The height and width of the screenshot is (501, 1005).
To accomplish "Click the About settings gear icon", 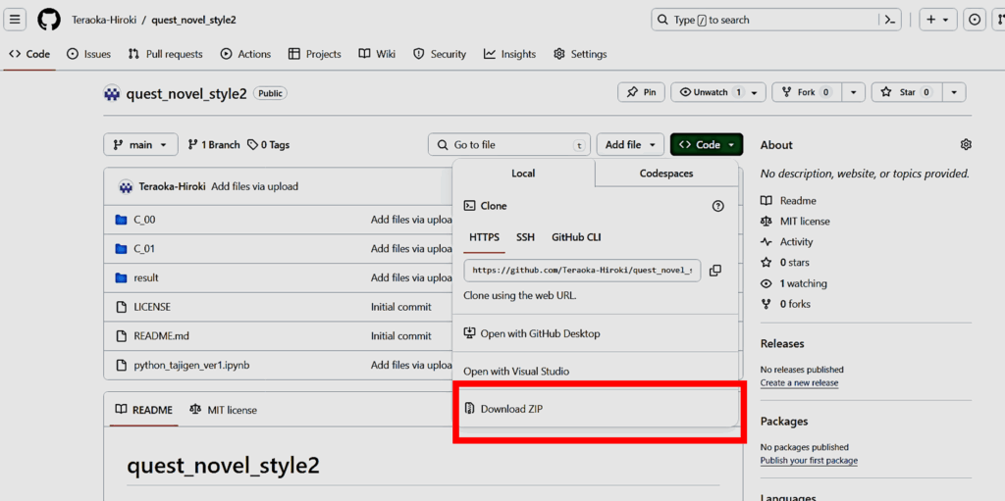I will [x=966, y=145].
